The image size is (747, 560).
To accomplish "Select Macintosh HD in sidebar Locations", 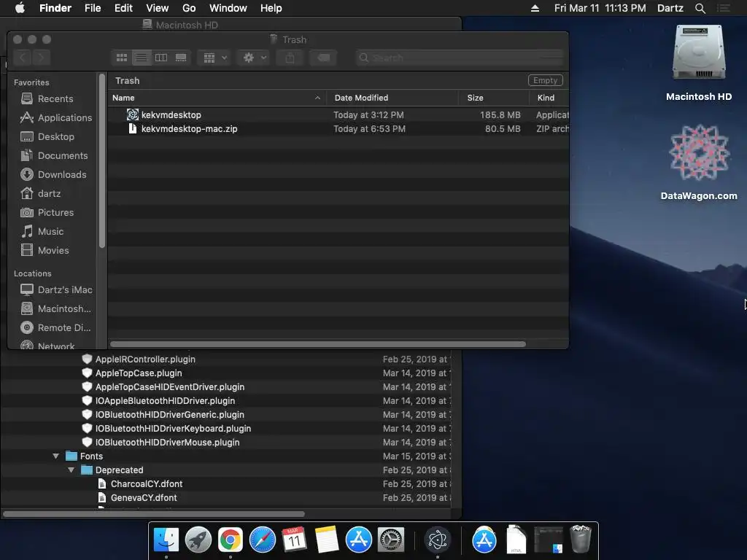I will pos(55,308).
